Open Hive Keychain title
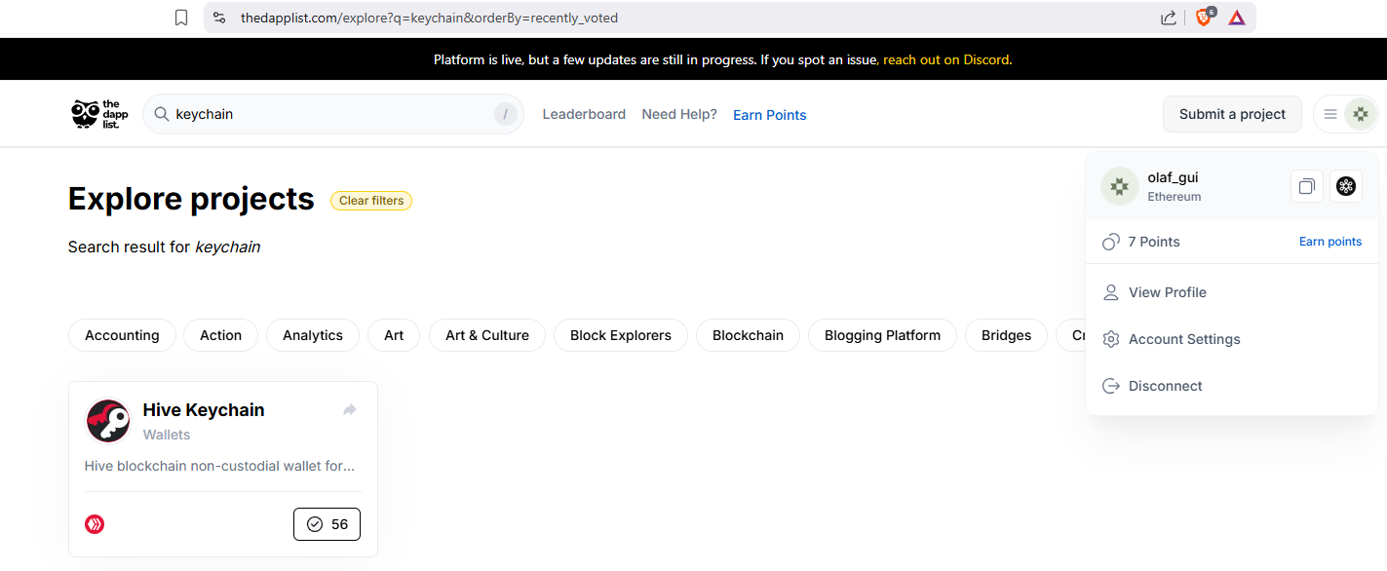This screenshot has height=571, width=1387. [x=204, y=410]
